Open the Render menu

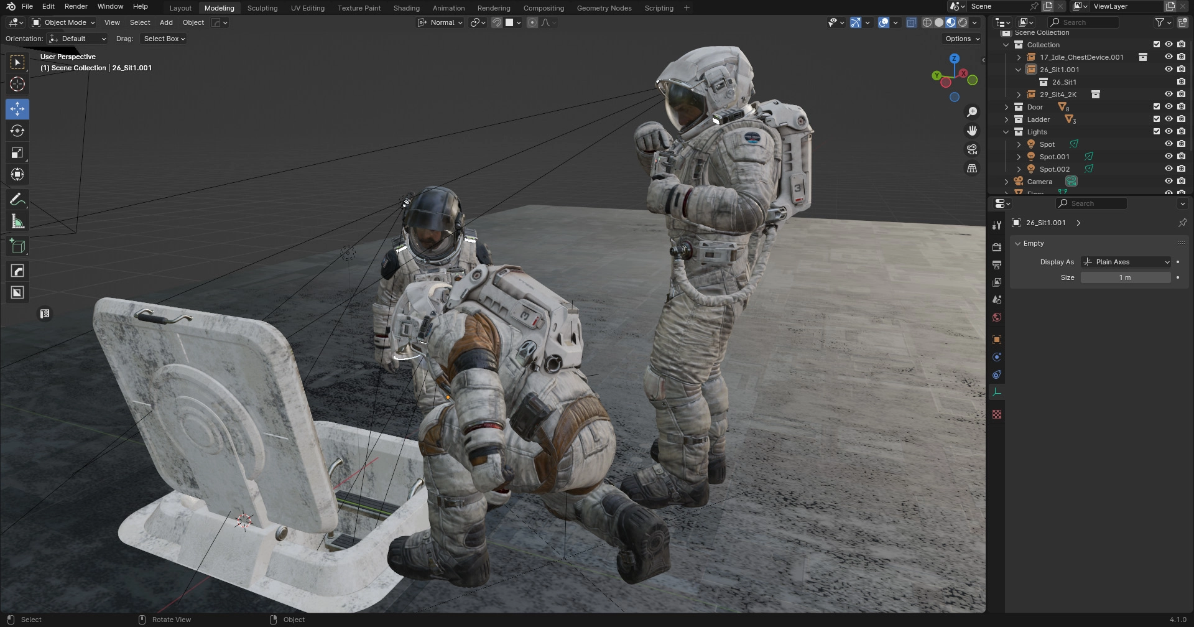coord(76,6)
